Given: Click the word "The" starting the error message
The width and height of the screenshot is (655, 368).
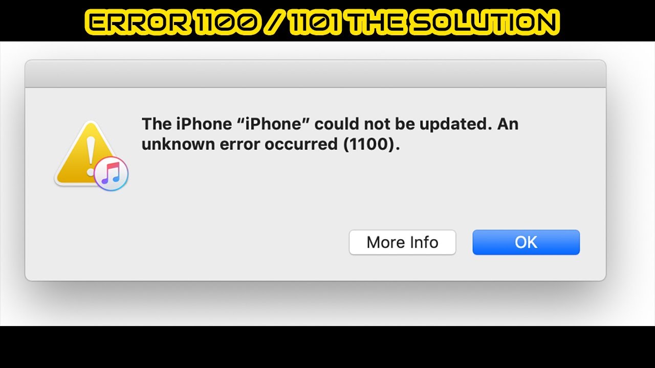Looking at the screenshot, I should (x=156, y=124).
